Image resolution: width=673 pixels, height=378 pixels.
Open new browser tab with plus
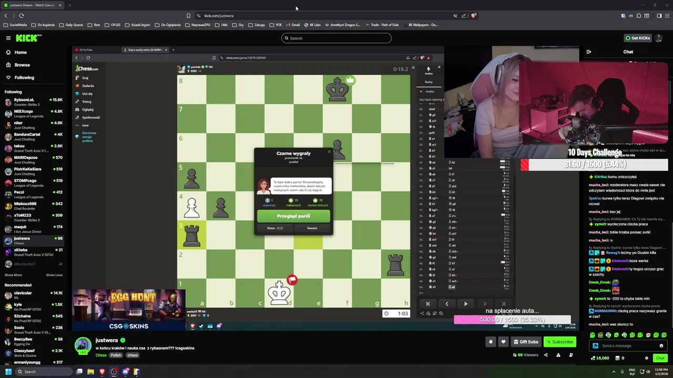click(x=69, y=5)
